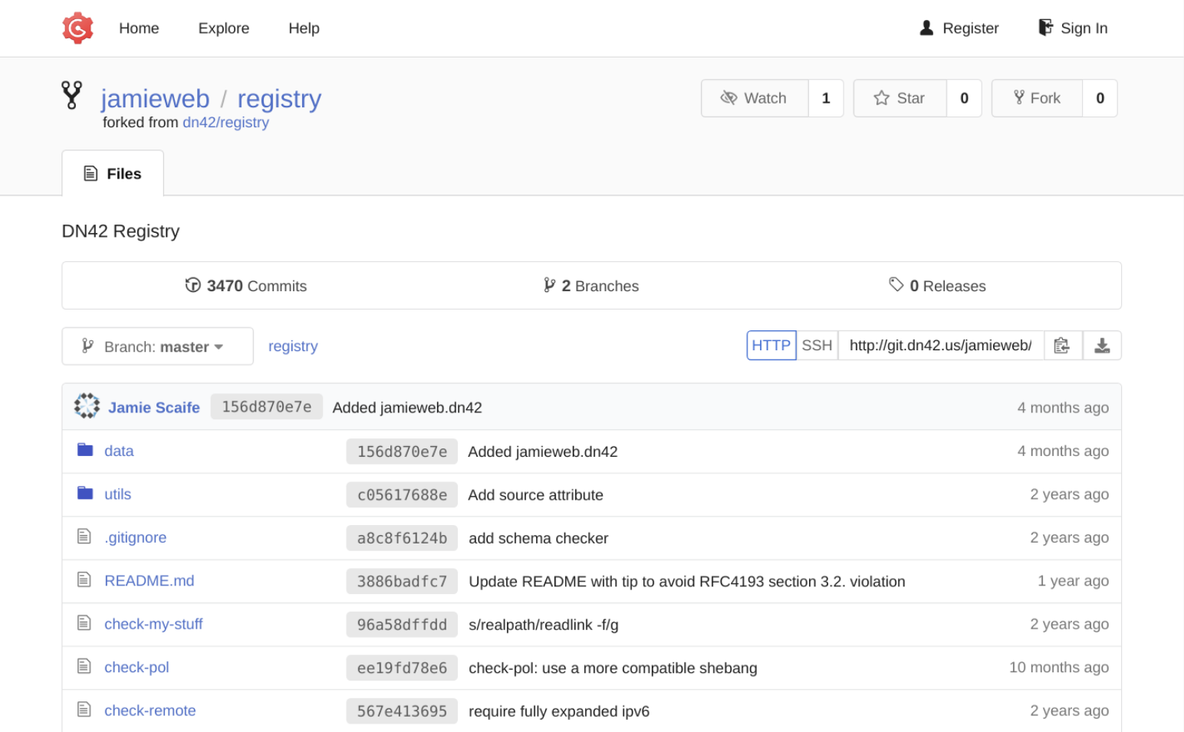Click the clone URL text field

pos(941,346)
